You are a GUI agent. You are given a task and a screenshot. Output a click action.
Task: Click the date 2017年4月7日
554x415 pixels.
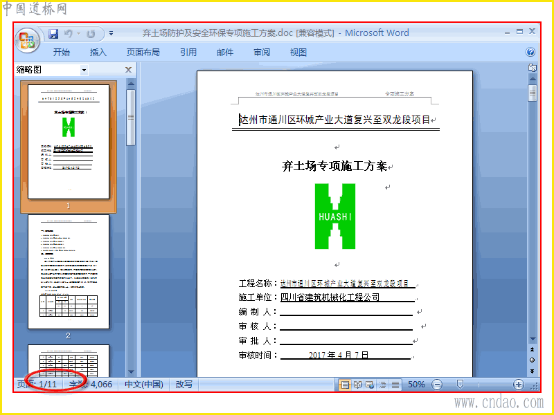pos(339,355)
